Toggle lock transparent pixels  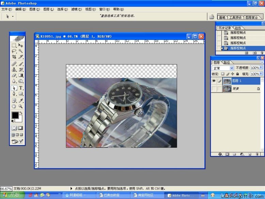pyautogui.click(x=223, y=74)
